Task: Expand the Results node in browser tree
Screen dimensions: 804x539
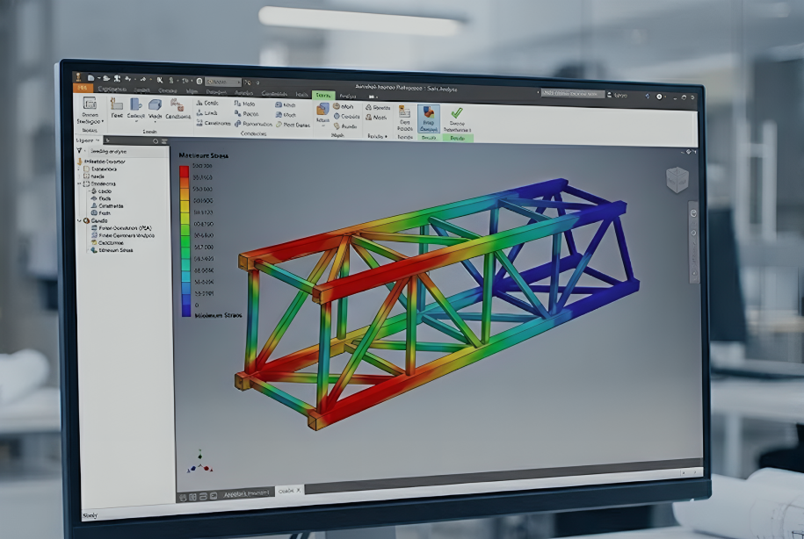Action: (x=79, y=220)
